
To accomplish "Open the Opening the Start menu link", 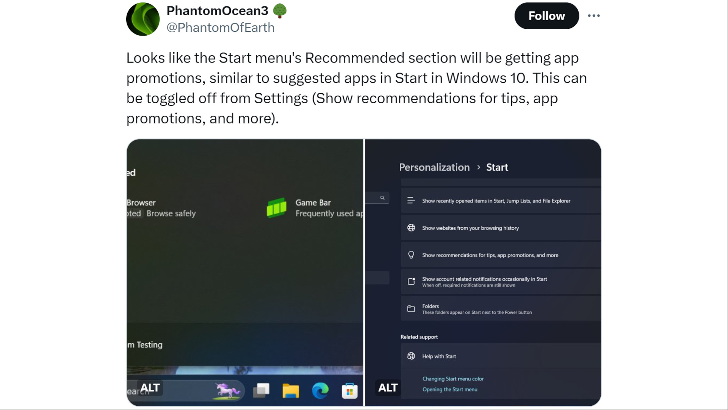I will point(449,389).
